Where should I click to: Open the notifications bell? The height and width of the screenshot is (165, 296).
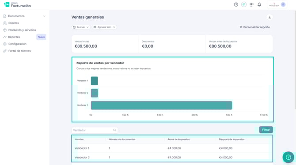(x=259, y=4)
